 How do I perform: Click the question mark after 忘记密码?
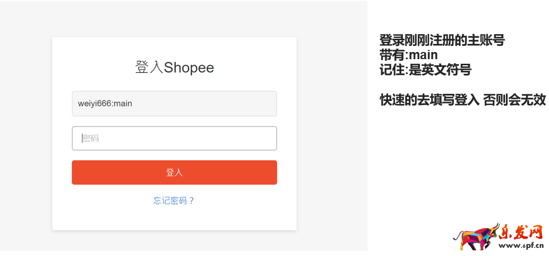(192, 201)
